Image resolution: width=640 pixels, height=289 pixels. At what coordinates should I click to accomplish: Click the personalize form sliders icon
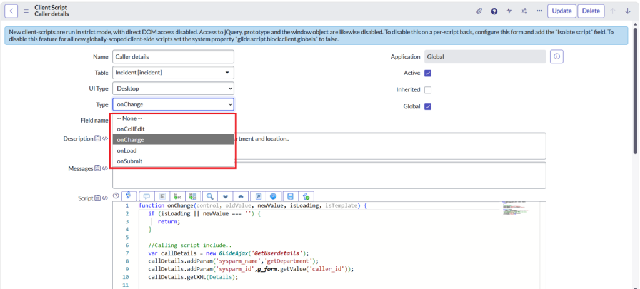pyautogui.click(x=524, y=11)
